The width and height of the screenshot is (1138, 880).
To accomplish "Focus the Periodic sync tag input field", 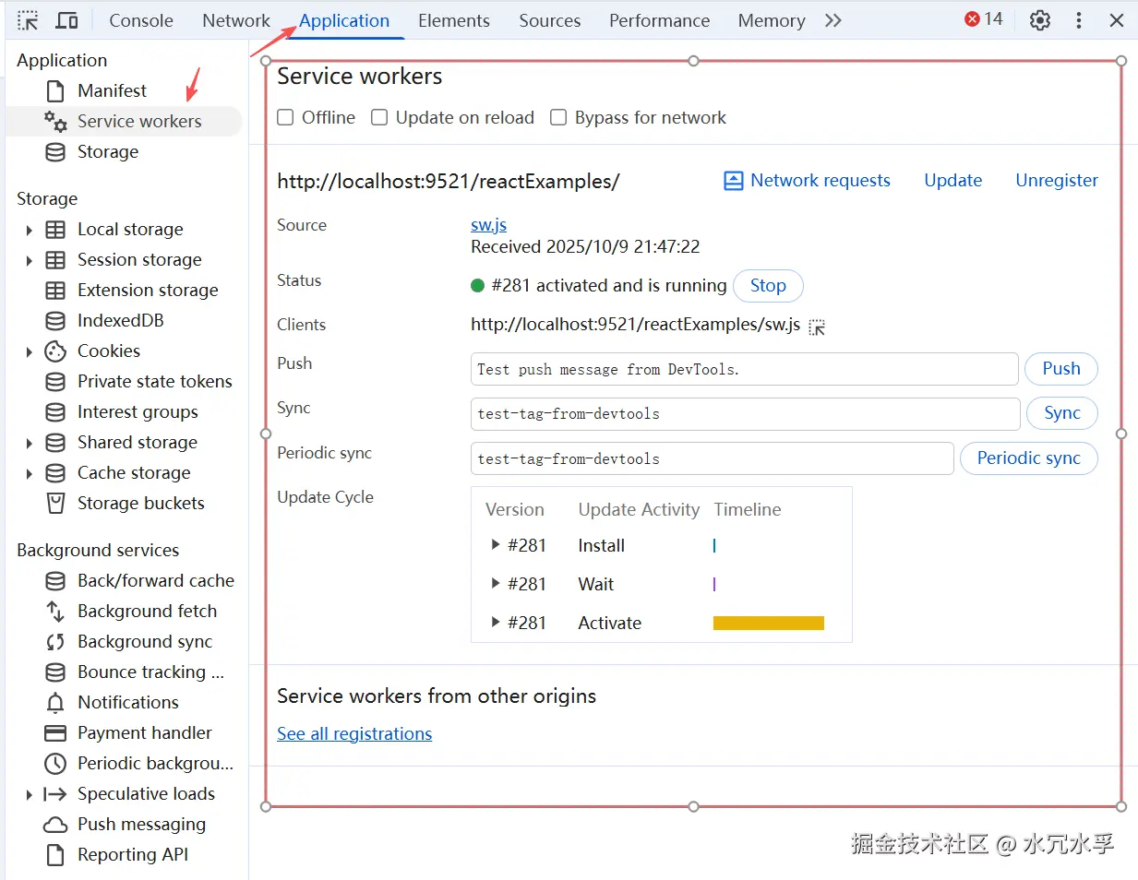I will point(713,458).
